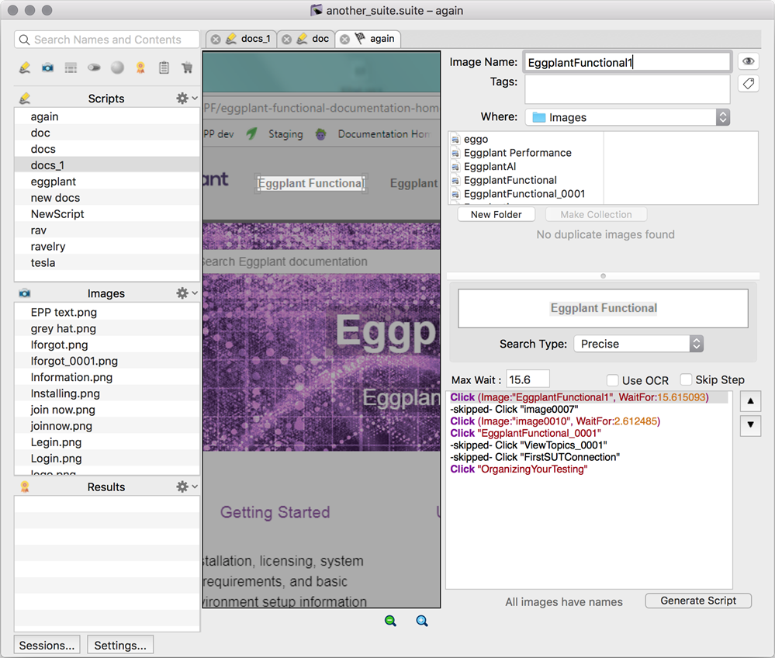
Task: Close the doc tab
Action: click(287, 39)
